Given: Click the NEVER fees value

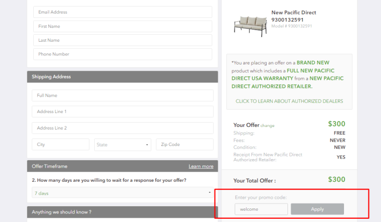Looking at the screenshot, I should [337, 141].
